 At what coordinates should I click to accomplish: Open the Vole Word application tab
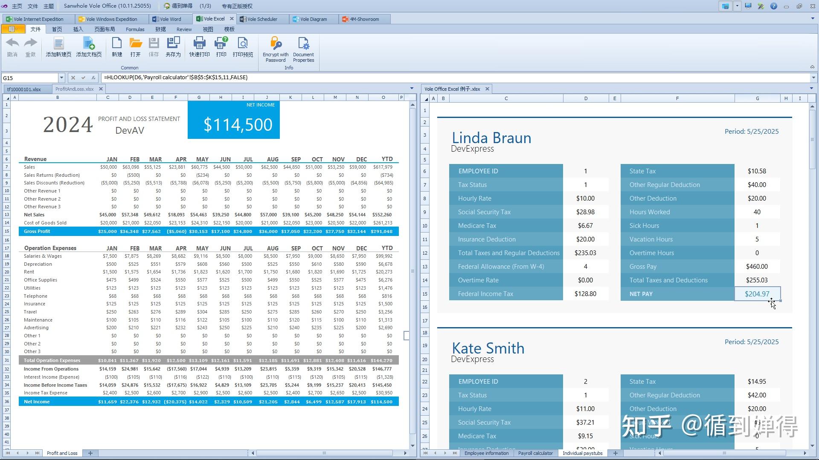click(170, 19)
